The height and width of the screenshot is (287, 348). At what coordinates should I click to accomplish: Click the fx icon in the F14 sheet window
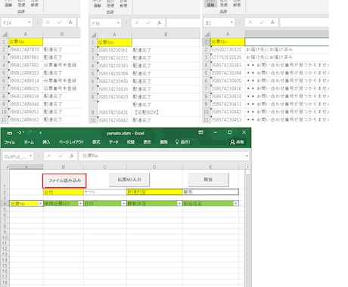[70, 23]
